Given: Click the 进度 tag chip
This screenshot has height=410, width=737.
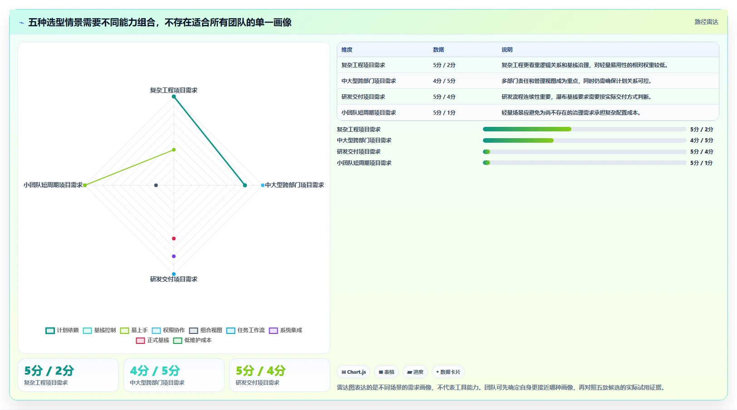Looking at the screenshot, I should [415, 372].
